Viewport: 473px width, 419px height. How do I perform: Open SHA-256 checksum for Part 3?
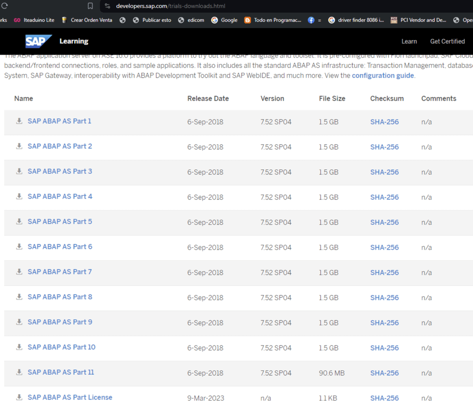[x=384, y=172]
